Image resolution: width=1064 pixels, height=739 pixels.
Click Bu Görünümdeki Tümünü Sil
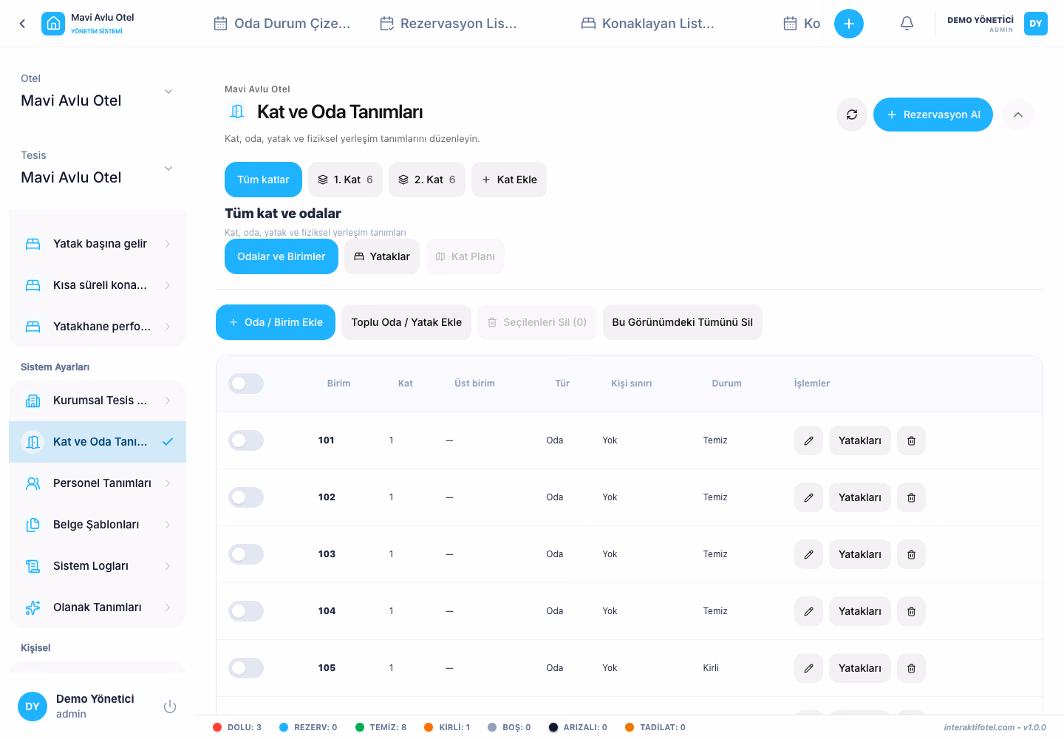click(683, 322)
